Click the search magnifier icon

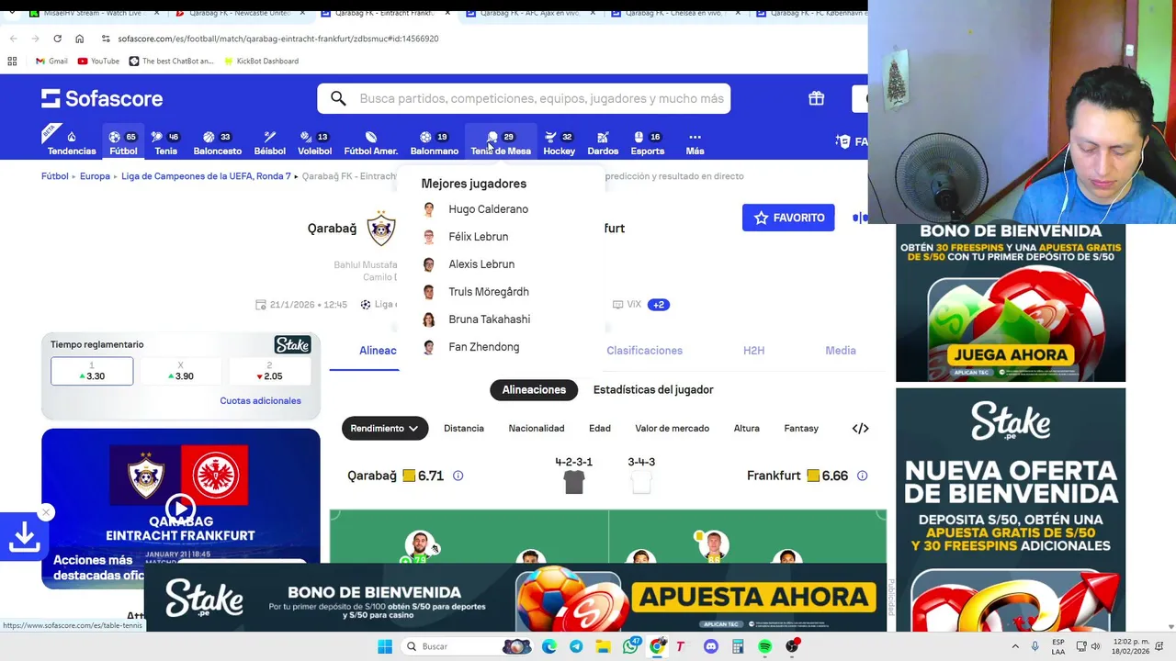pyautogui.click(x=338, y=98)
